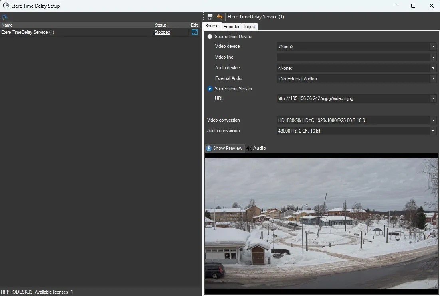Click the blue play icon on Show Preview
This screenshot has width=440, height=296.
pyautogui.click(x=209, y=148)
